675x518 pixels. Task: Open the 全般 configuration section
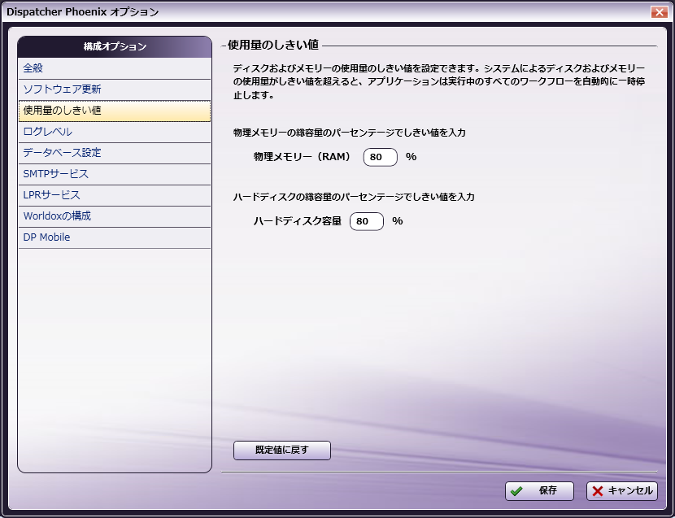pyautogui.click(x=115, y=68)
